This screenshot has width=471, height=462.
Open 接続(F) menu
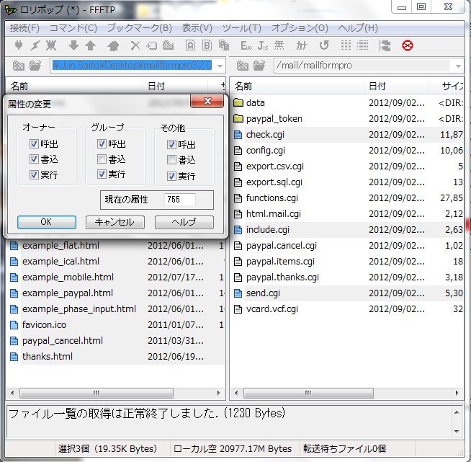point(24,28)
